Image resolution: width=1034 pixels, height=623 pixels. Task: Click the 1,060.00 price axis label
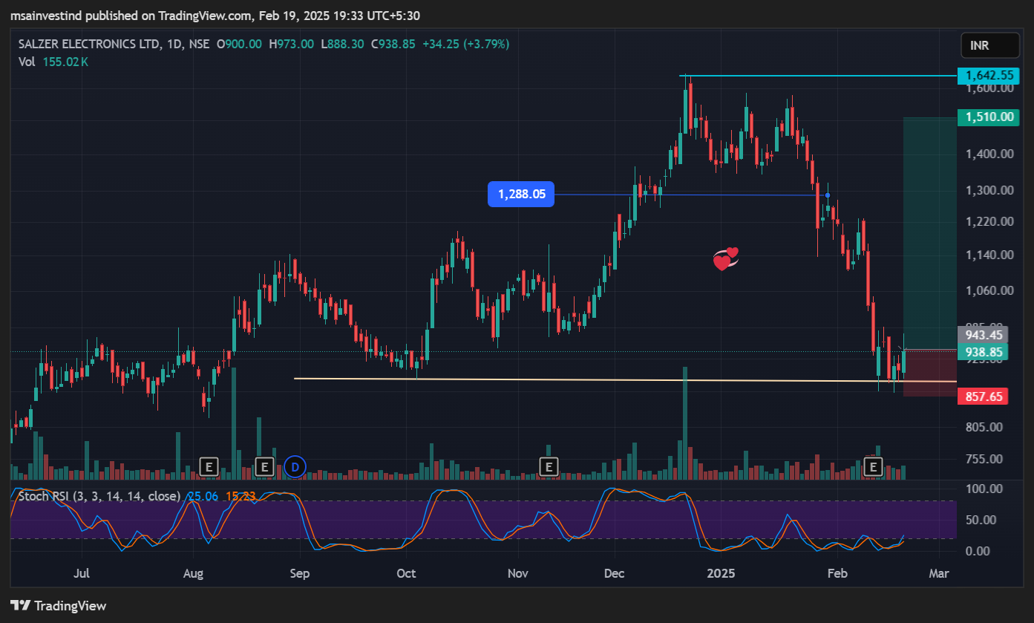point(990,290)
